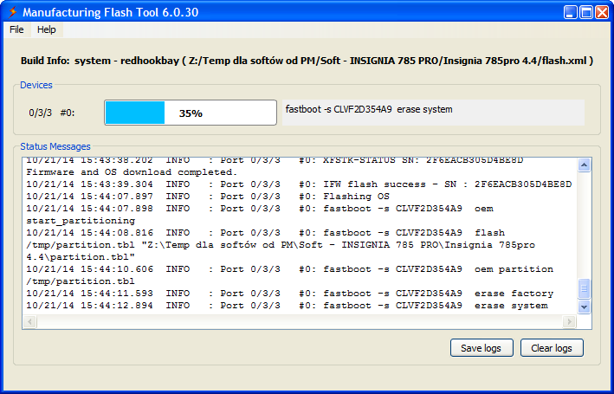Click the Clear logs button

552,348
